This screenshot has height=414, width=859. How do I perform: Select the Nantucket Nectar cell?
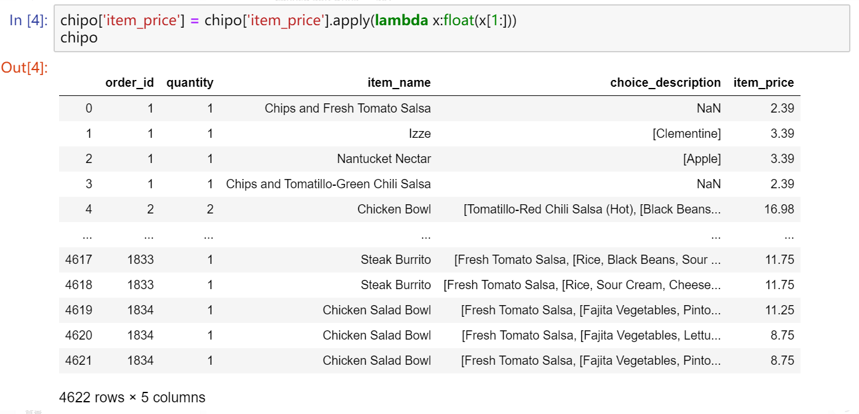coord(384,159)
